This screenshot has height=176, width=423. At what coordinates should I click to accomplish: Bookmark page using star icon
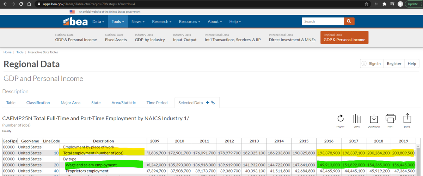[x=367, y=4]
